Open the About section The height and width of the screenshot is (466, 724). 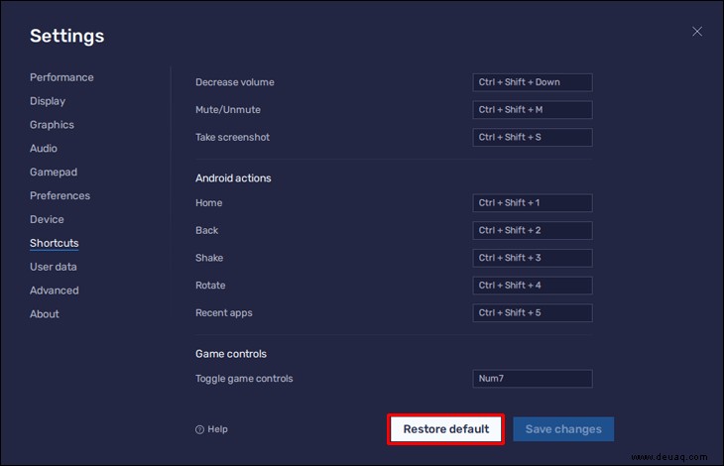45,313
